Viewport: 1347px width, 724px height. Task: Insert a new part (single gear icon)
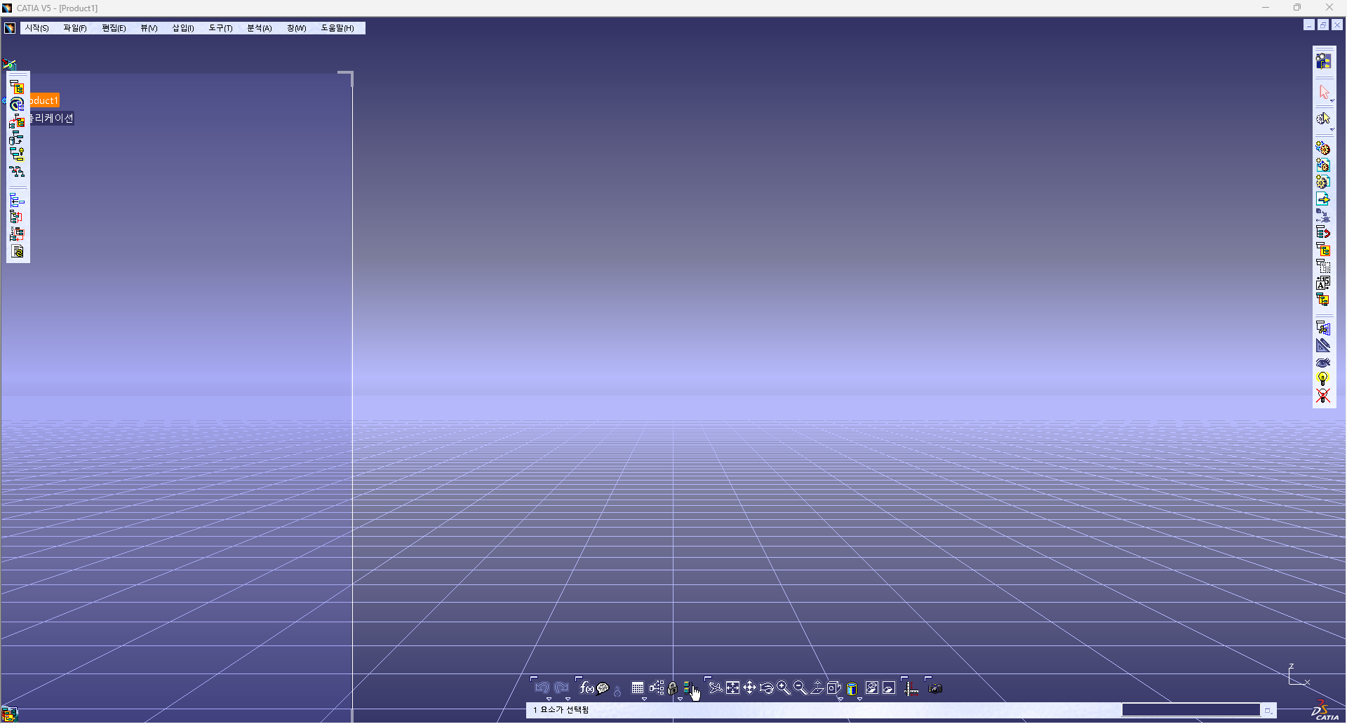coord(1323,182)
